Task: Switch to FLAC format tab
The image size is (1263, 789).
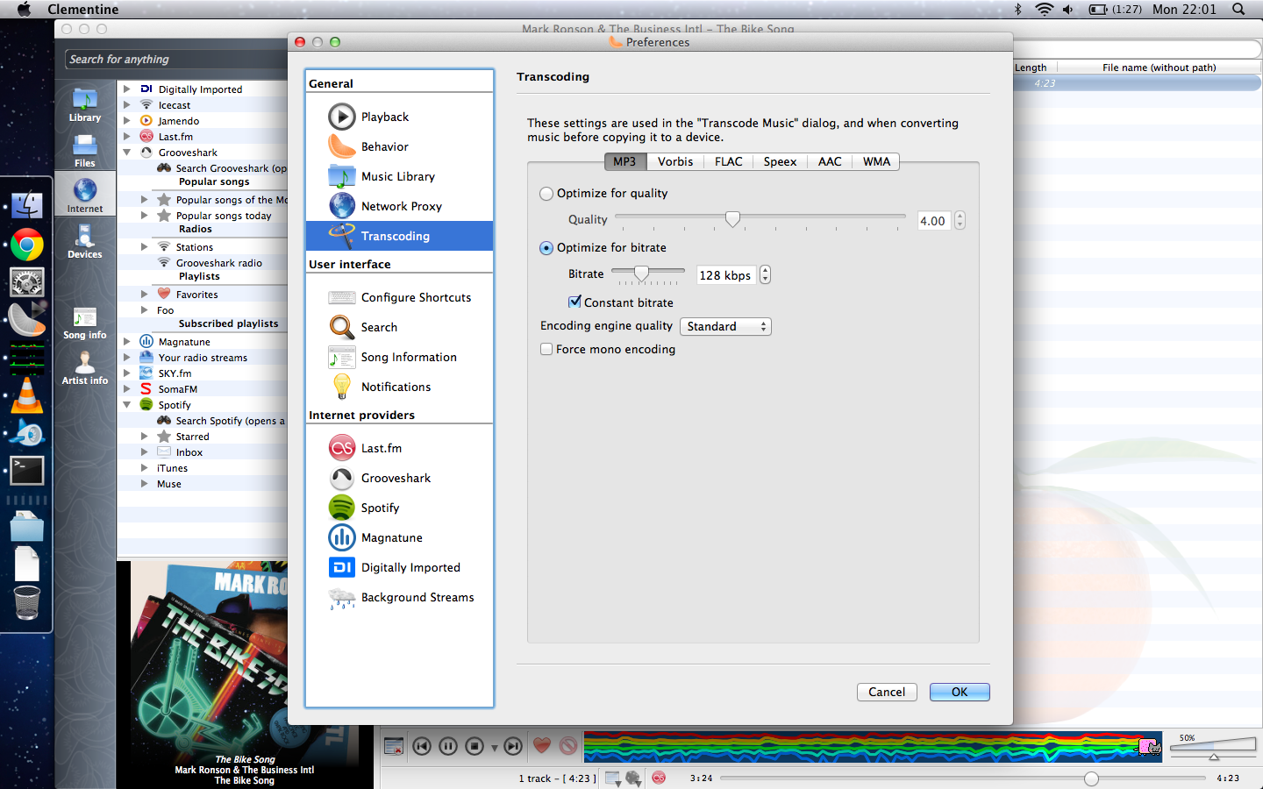Action: click(728, 161)
